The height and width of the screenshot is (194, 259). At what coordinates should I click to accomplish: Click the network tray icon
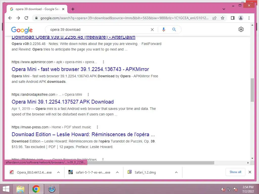pyautogui.click(x=229, y=189)
